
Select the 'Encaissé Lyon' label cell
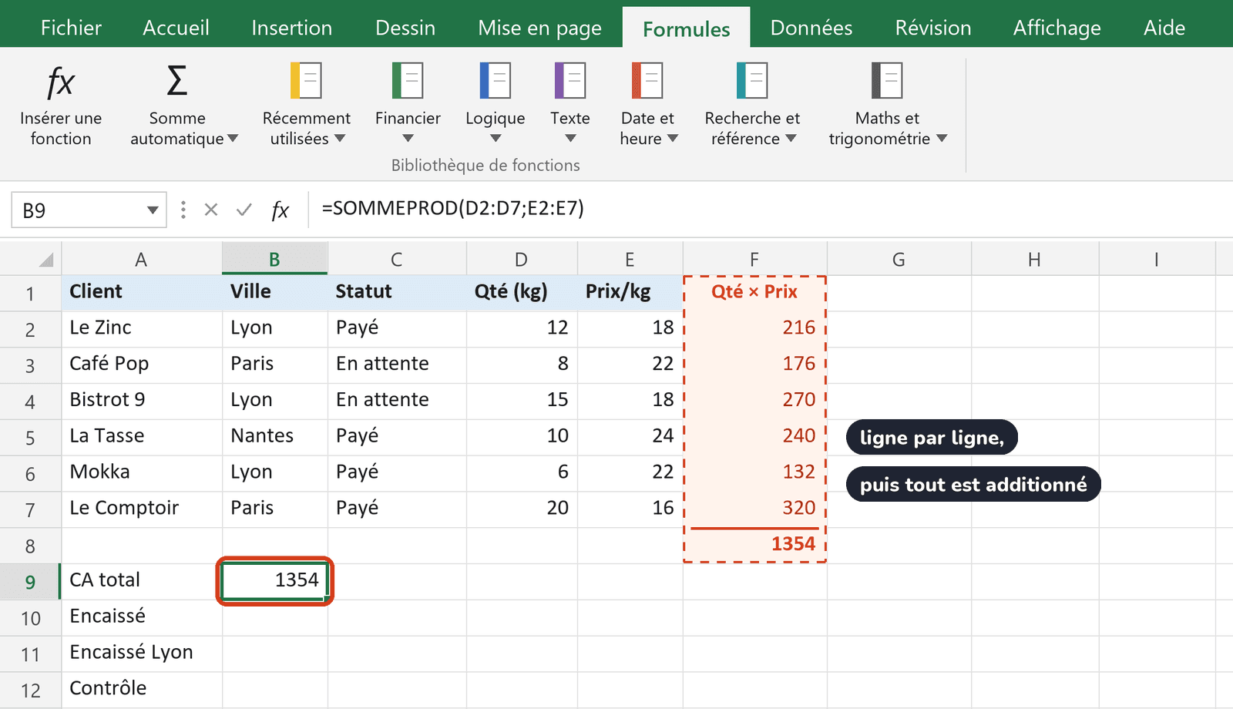[x=142, y=654]
